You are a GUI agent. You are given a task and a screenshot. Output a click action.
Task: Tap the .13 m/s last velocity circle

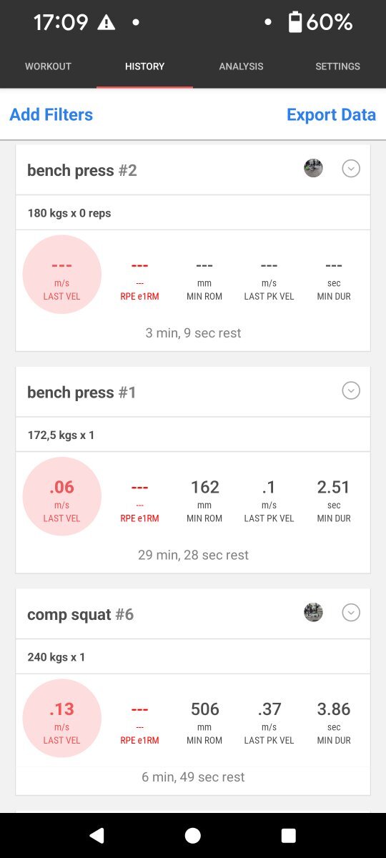point(62,718)
